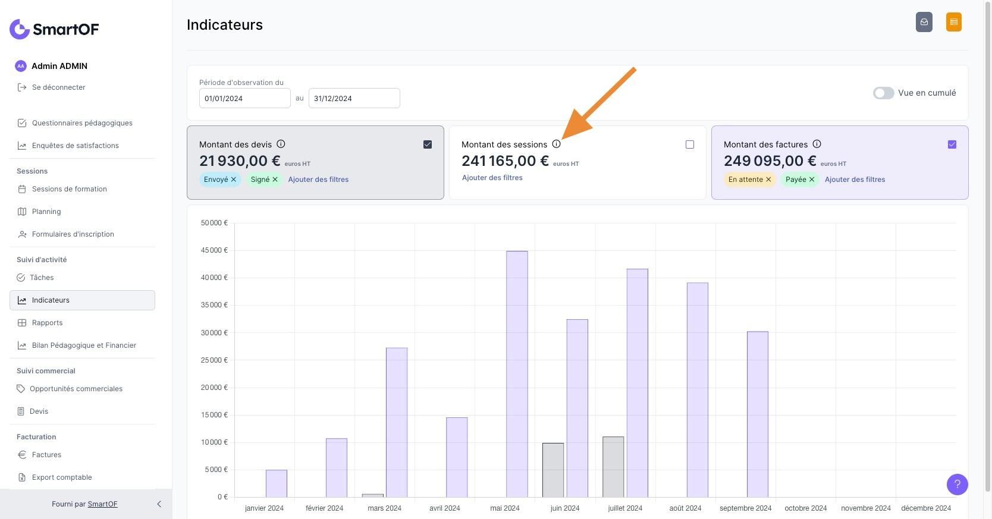Remove the En attente filter tag

(x=768, y=180)
